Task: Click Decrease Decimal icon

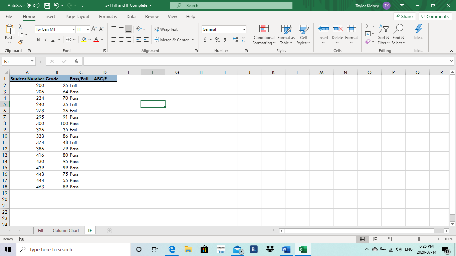Action: (243, 40)
